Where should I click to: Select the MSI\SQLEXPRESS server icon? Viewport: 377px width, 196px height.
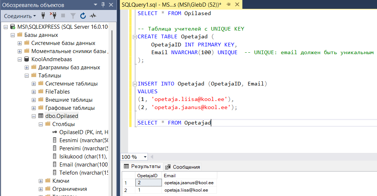pos(13,27)
